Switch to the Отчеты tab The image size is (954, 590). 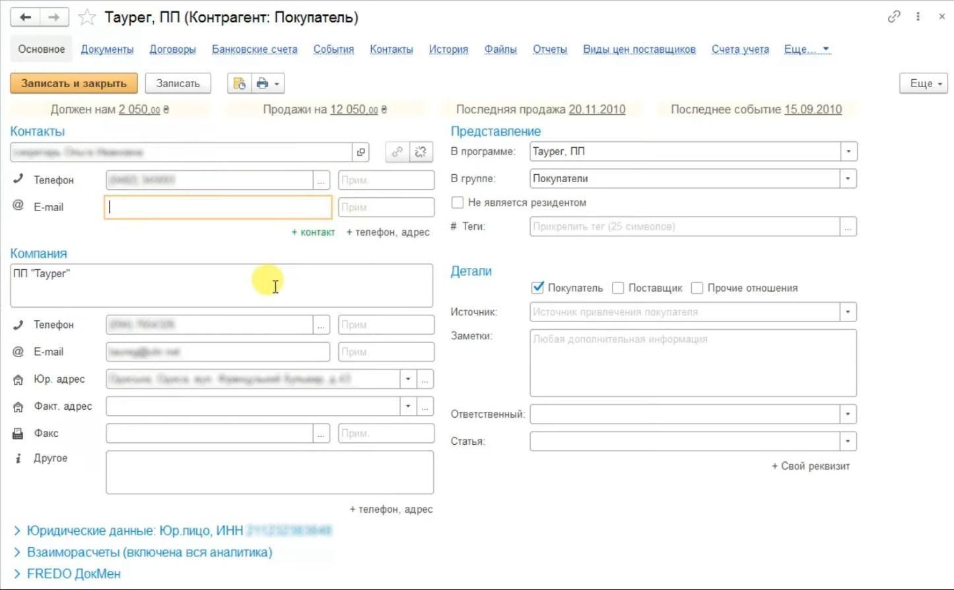tap(550, 49)
